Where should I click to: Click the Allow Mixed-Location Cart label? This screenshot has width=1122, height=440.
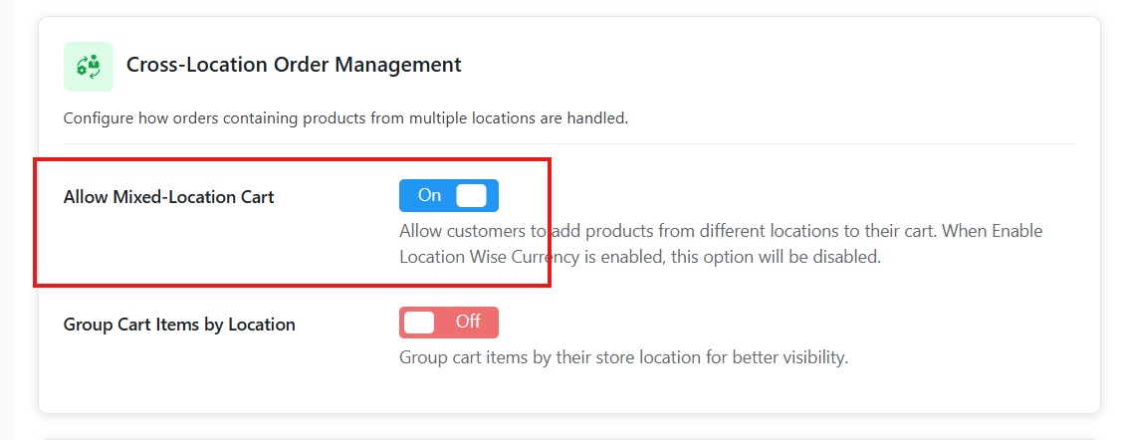pos(168,197)
